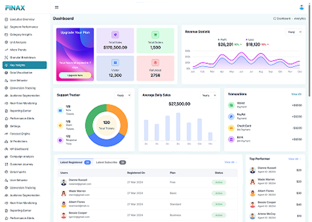Viewport: 312px width, 222px height.
Task: Click the Executive Overview sidebar icon
Action: click(x=6, y=20)
